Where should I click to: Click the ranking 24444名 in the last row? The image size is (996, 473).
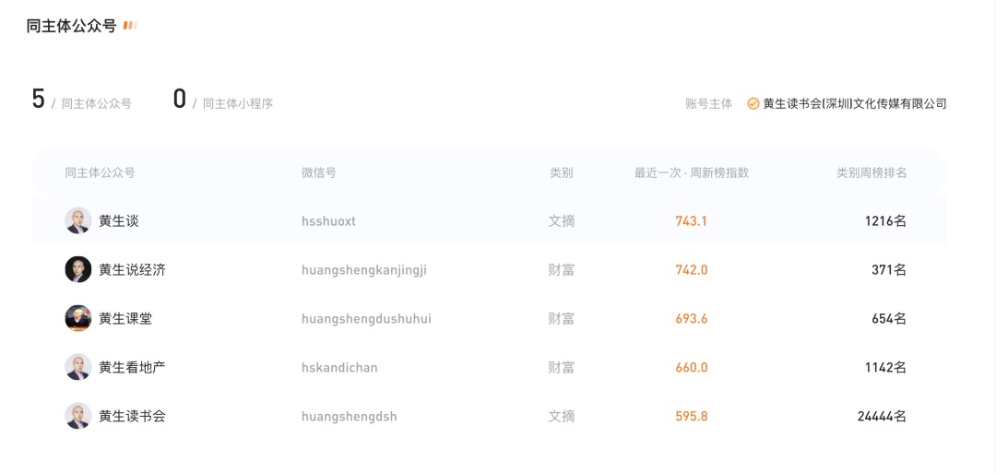pyautogui.click(x=882, y=417)
